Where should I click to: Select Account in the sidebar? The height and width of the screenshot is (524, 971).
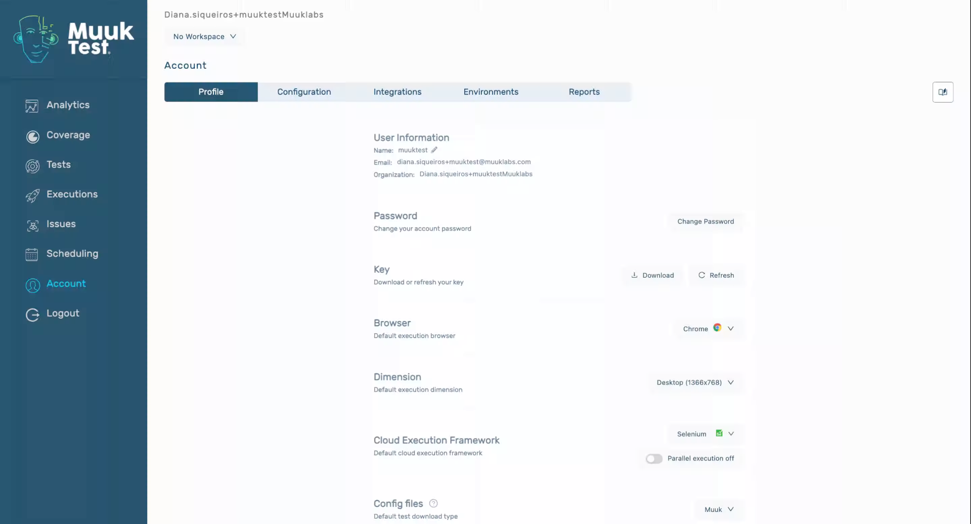click(66, 284)
